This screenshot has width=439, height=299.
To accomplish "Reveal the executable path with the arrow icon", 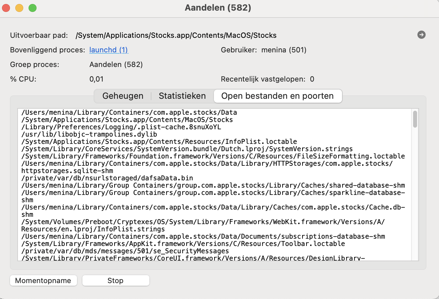I will click(421, 34).
